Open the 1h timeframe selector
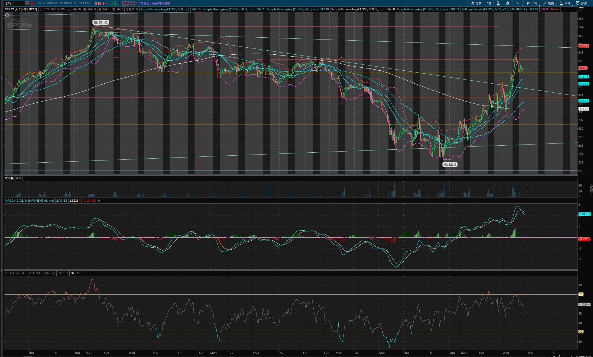Screen dimensions: 593x357 click(517, 3)
